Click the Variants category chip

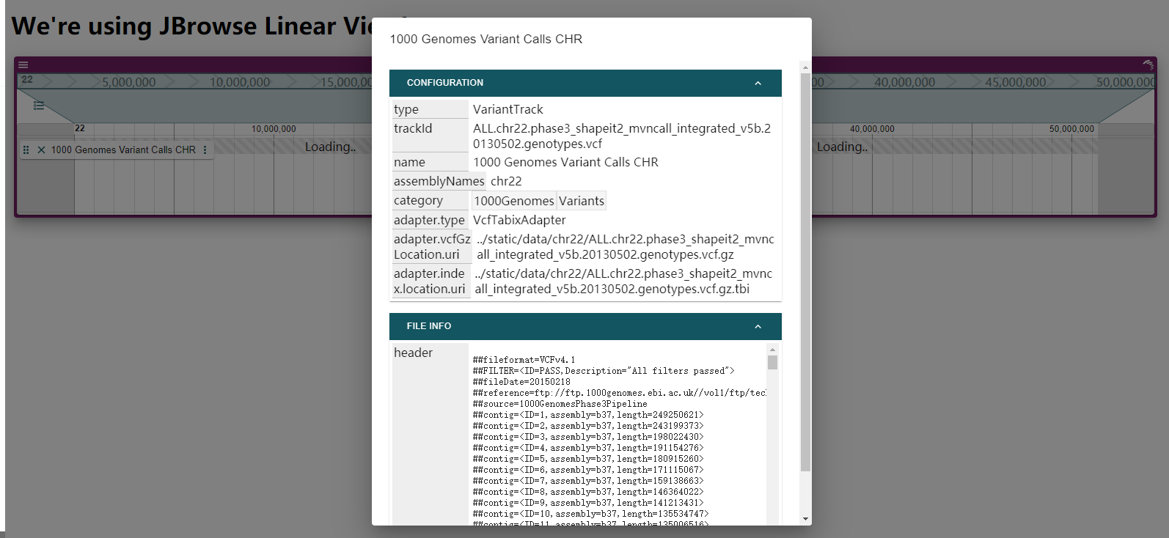[x=582, y=201]
